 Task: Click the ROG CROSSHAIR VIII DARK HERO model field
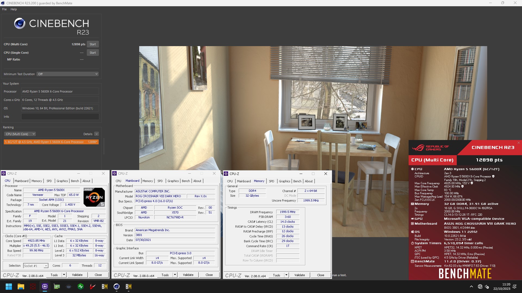pyautogui.click(x=160, y=196)
